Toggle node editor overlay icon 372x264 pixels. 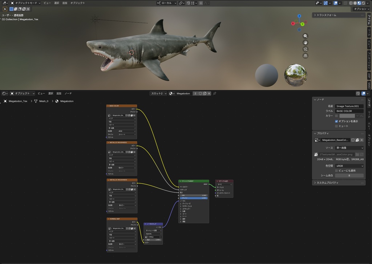[363, 93]
